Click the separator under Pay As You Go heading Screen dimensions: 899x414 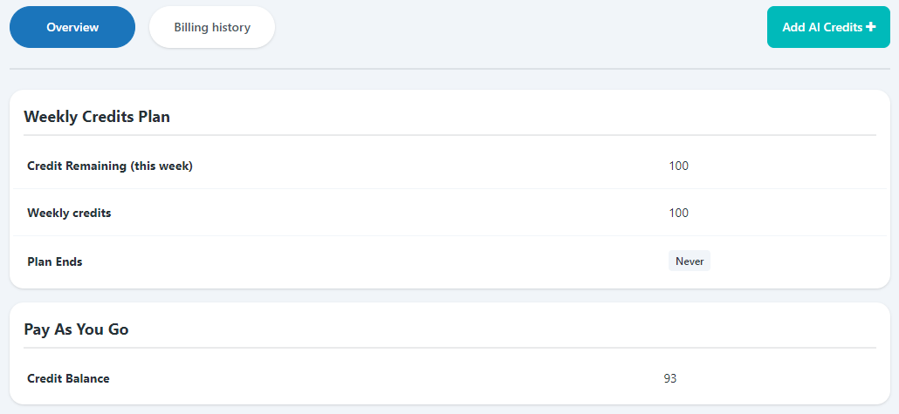pyautogui.click(x=449, y=348)
